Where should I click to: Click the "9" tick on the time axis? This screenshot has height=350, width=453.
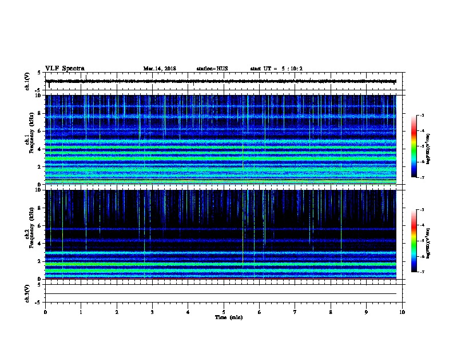[366, 312]
